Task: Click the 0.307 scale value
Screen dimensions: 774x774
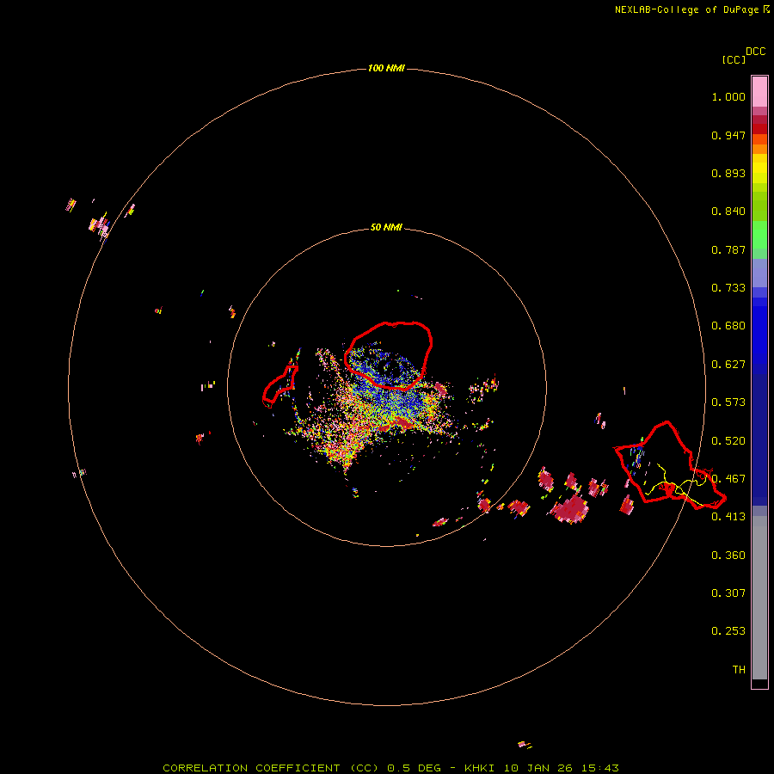Action: [x=728, y=593]
